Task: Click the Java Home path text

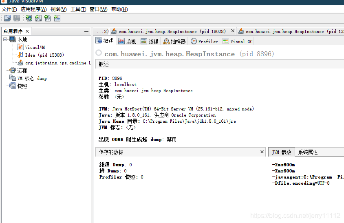Action: (x=190, y=121)
